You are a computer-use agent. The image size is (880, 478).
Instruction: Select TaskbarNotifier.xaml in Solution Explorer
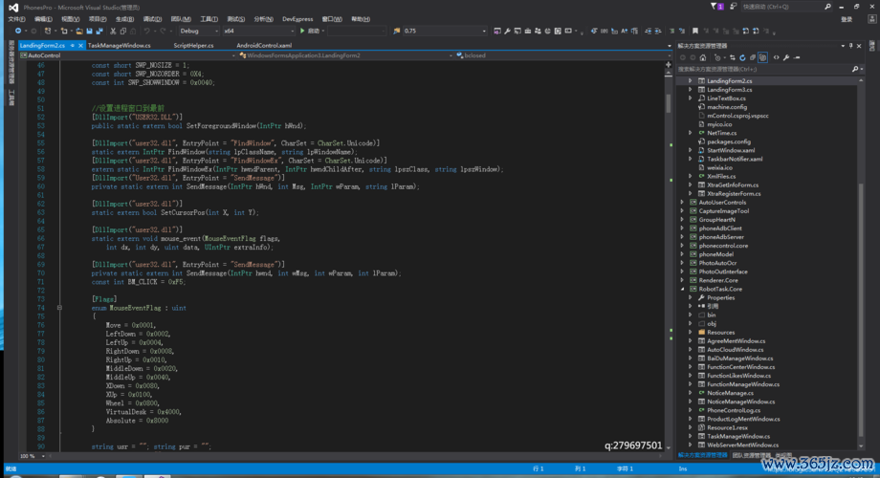735,159
